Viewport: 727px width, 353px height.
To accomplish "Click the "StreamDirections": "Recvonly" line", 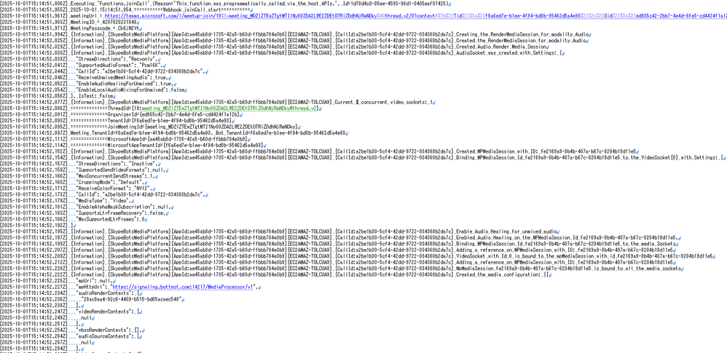I will point(117,59).
